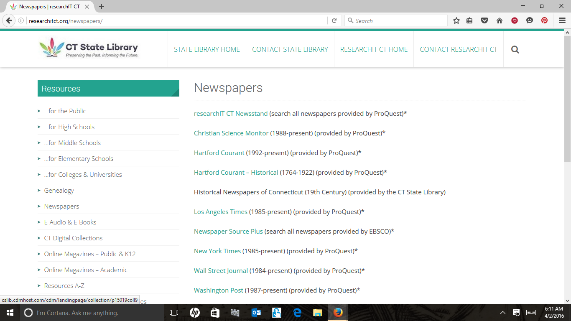
Task: Open '...for High Schools' resources
Action: [x=69, y=127]
